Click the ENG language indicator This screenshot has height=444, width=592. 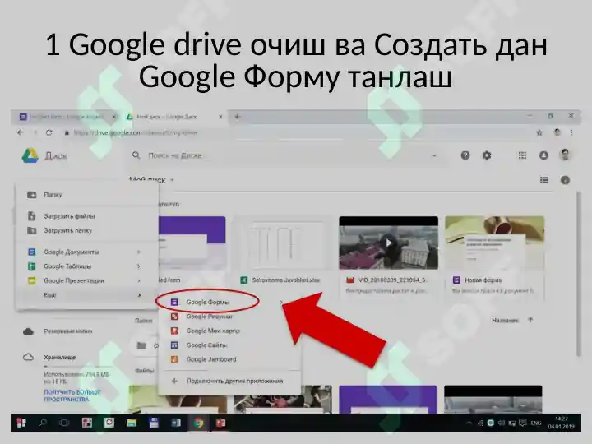click(x=536, y=423)
